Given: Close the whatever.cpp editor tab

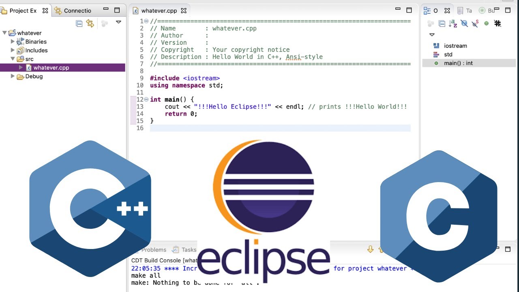Looking at the screenshot, I should pos(184,11).
